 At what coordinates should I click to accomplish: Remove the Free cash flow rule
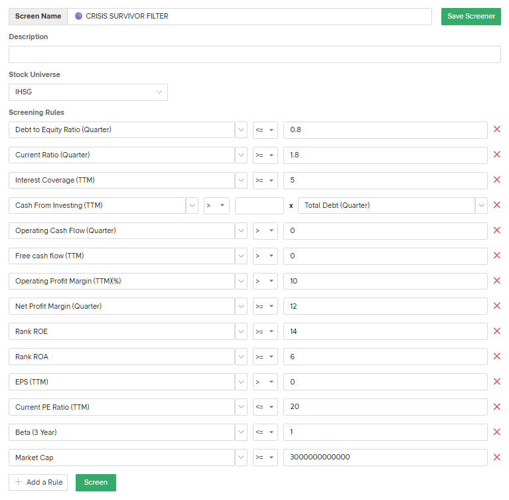(x=496, y=256)
